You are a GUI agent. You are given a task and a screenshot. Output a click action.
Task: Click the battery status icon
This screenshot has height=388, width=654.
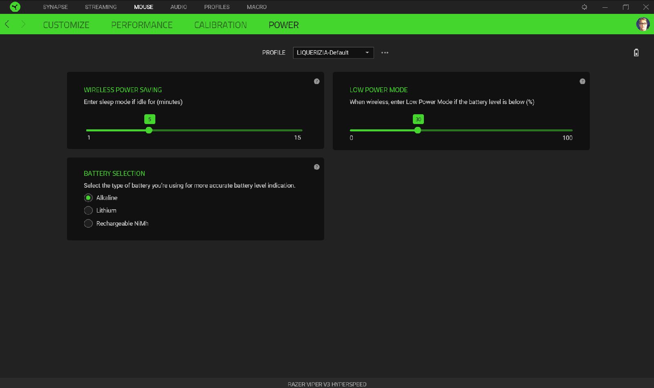(636, 53)
